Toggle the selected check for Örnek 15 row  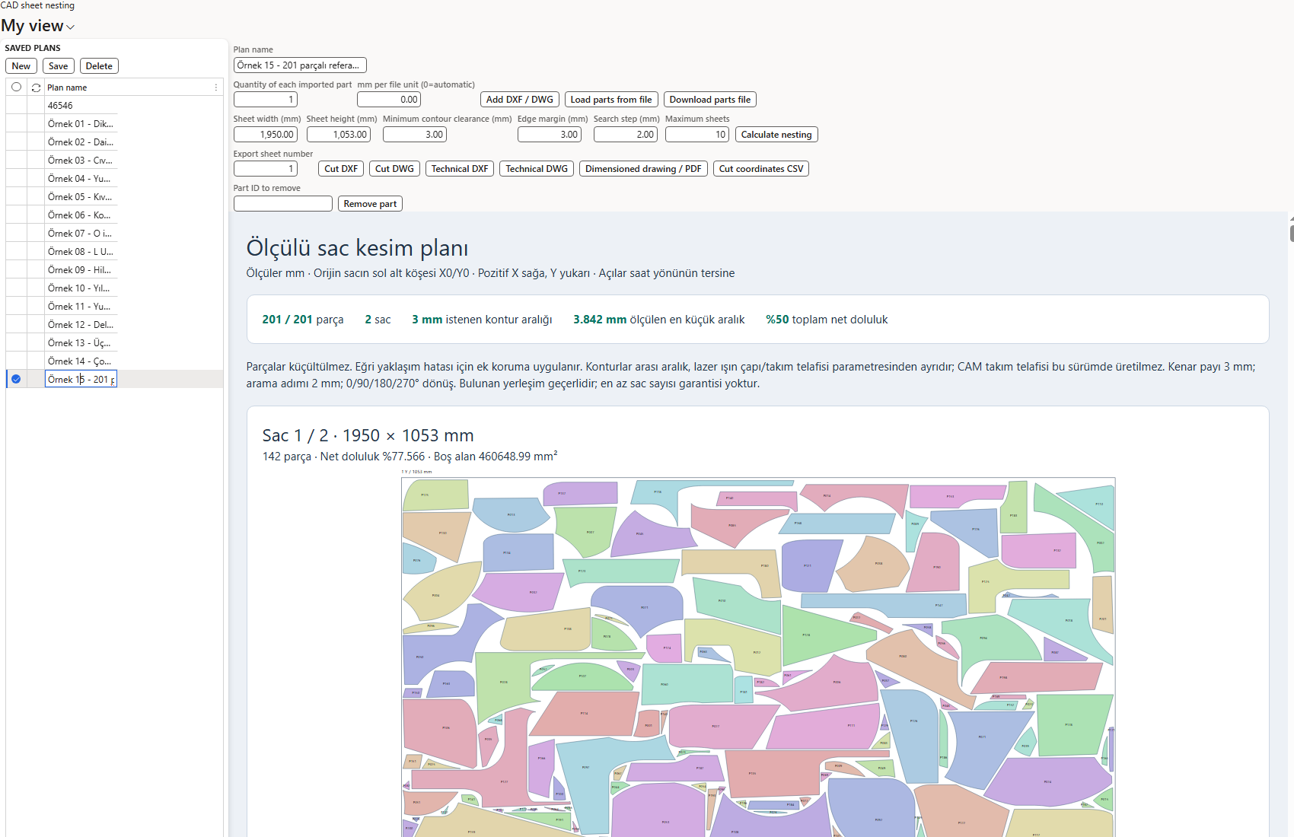pyautogui.click(x=16, y=379)
